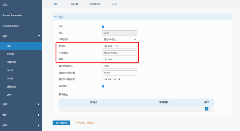Toggle the 启用 checkbox
The width and height of the screenshot is (240, 131).
pyautogui.click(x=103, y=27)
